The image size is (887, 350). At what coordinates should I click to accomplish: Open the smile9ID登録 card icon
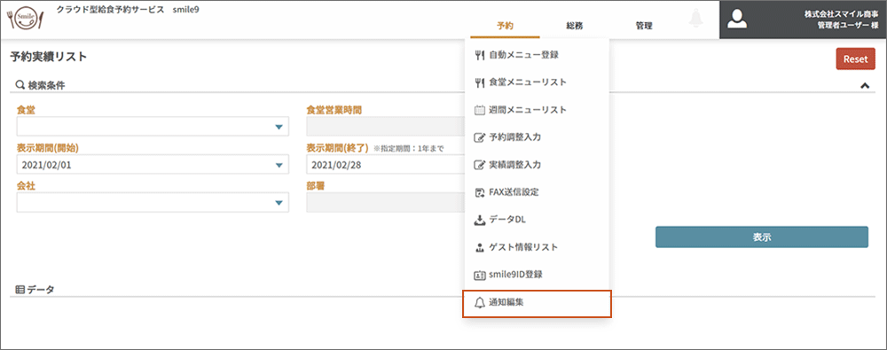pyautogui.click(x=480, y=275)
